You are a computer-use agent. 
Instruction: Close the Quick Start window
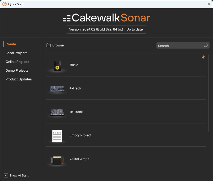(209, 4)
